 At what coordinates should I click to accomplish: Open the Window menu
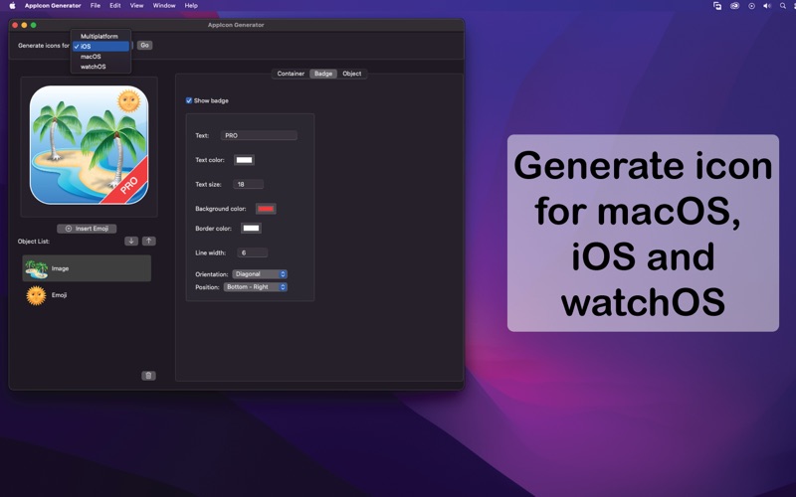point(164,6)
